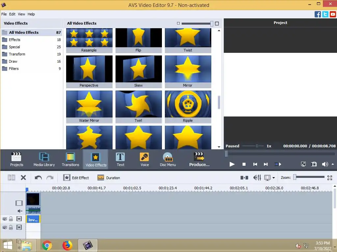
Task: Start playback with the Play button
Action: coord(232,164)
